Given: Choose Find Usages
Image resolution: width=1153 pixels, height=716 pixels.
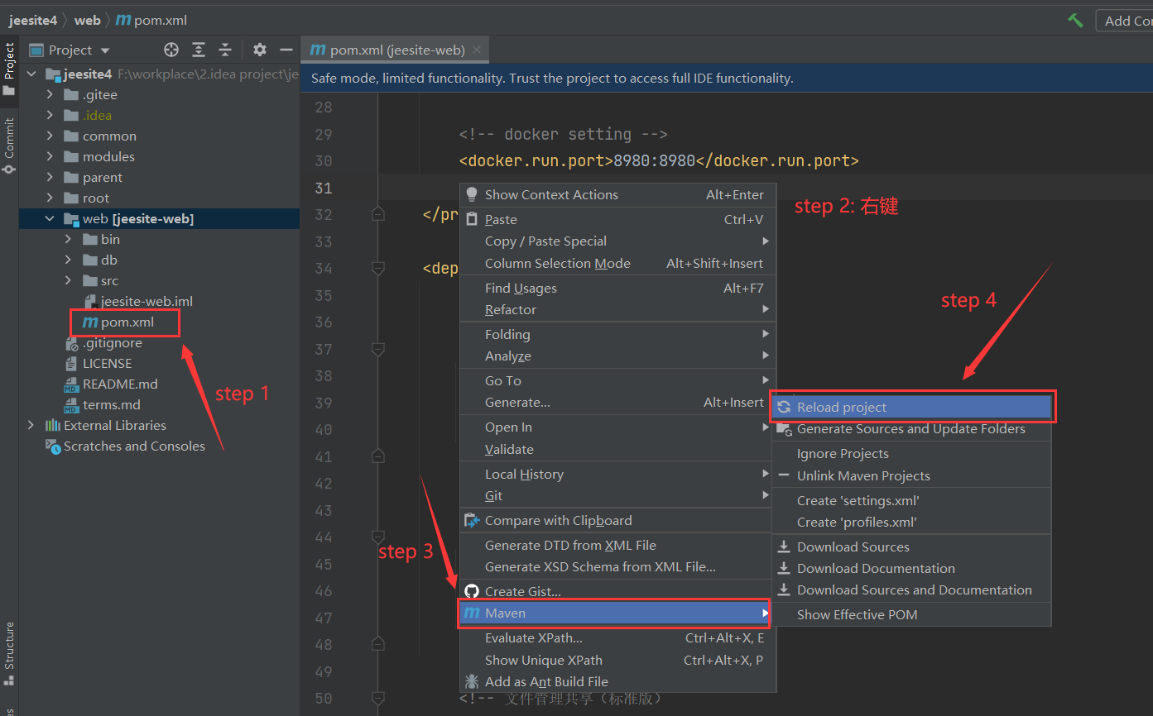Looking at the screenshot, I should (617, 288).
